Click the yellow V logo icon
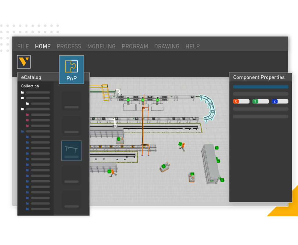Viewport: 298px width, 245px height. (x=24, y=62)
